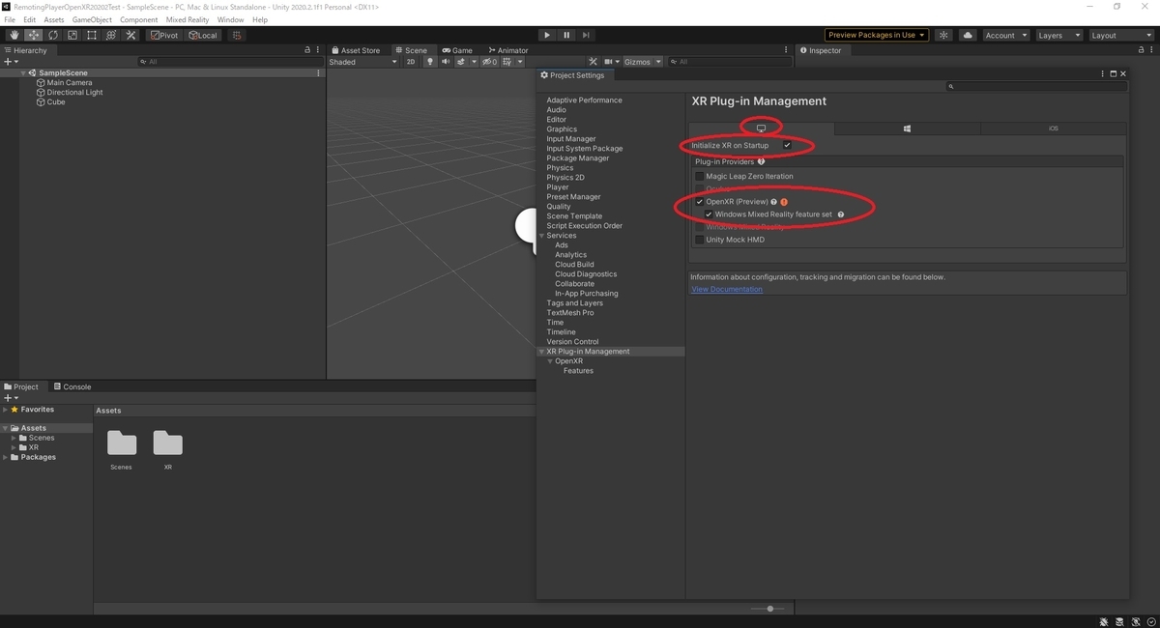Select Directional Light in Hierarchy
The height and width of the screenshot is (628, 1160).
74,93
